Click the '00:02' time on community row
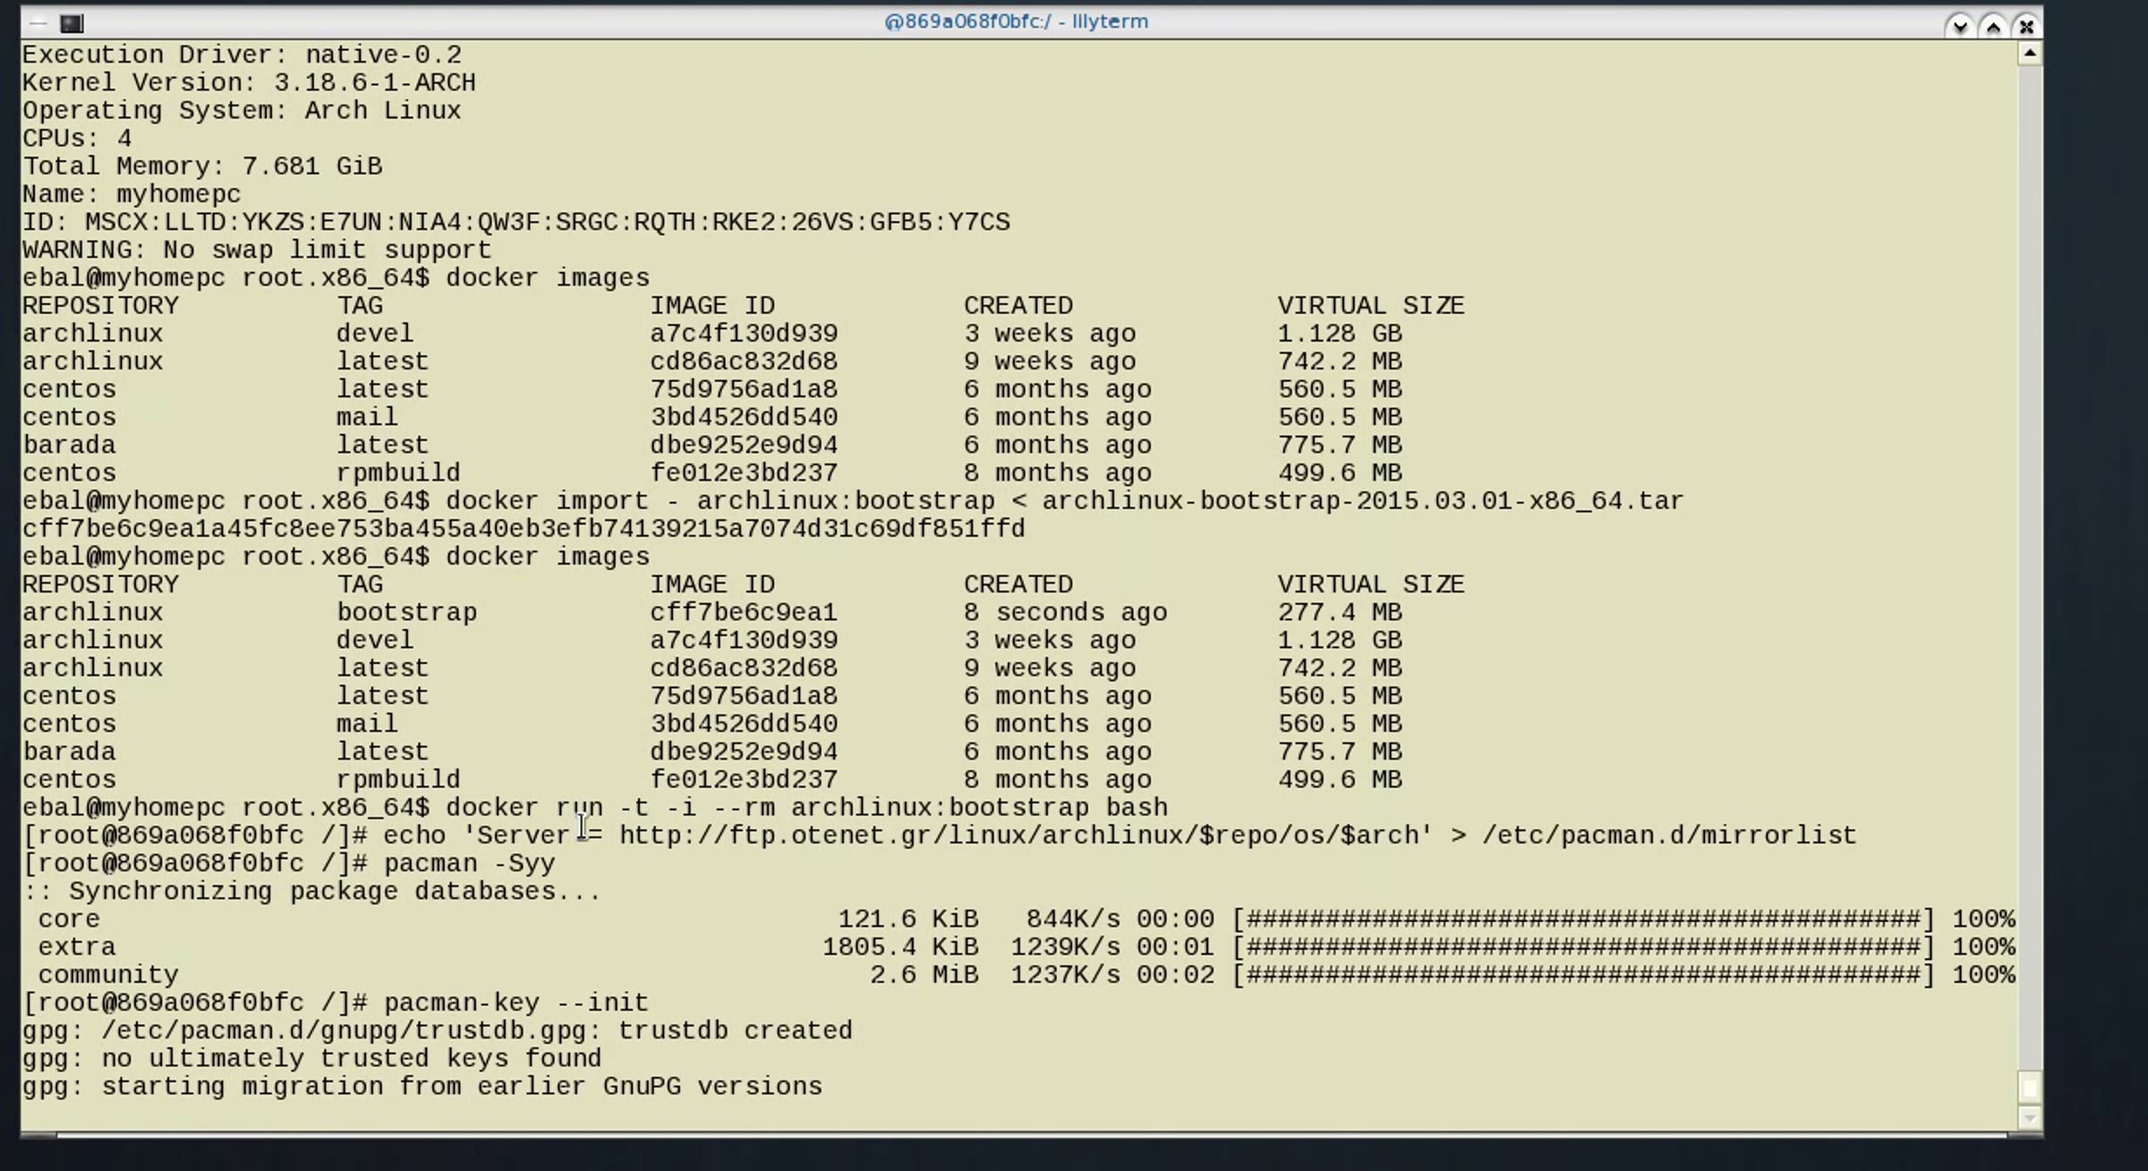Viewport: 2148px width, 1171px height. (1175, 975)
